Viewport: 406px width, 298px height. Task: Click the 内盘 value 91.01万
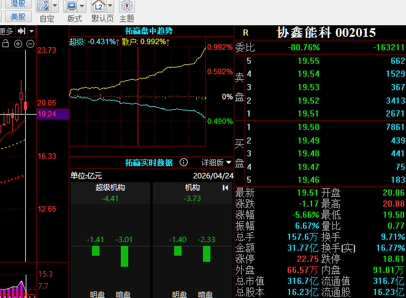[389, 270]
